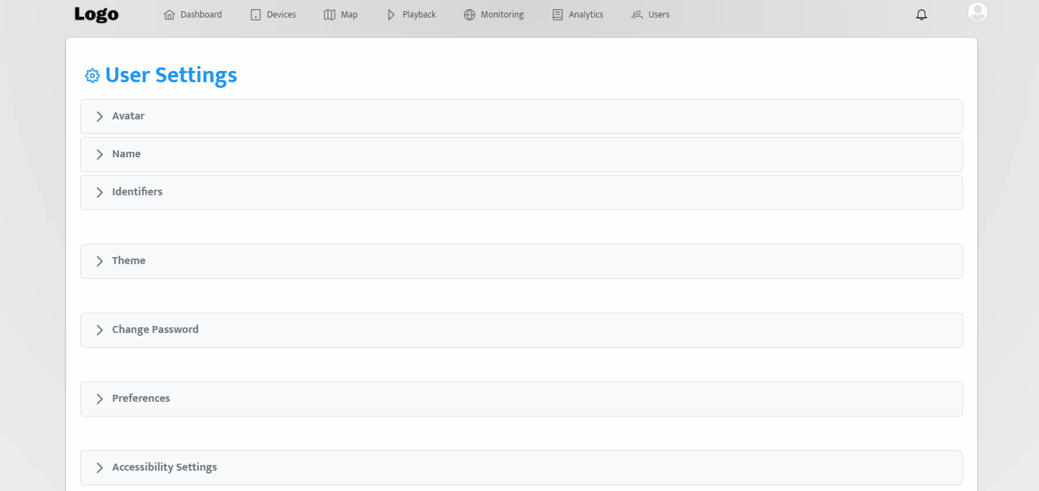Open the Accessibility Settings section

[x=164, y=468]
